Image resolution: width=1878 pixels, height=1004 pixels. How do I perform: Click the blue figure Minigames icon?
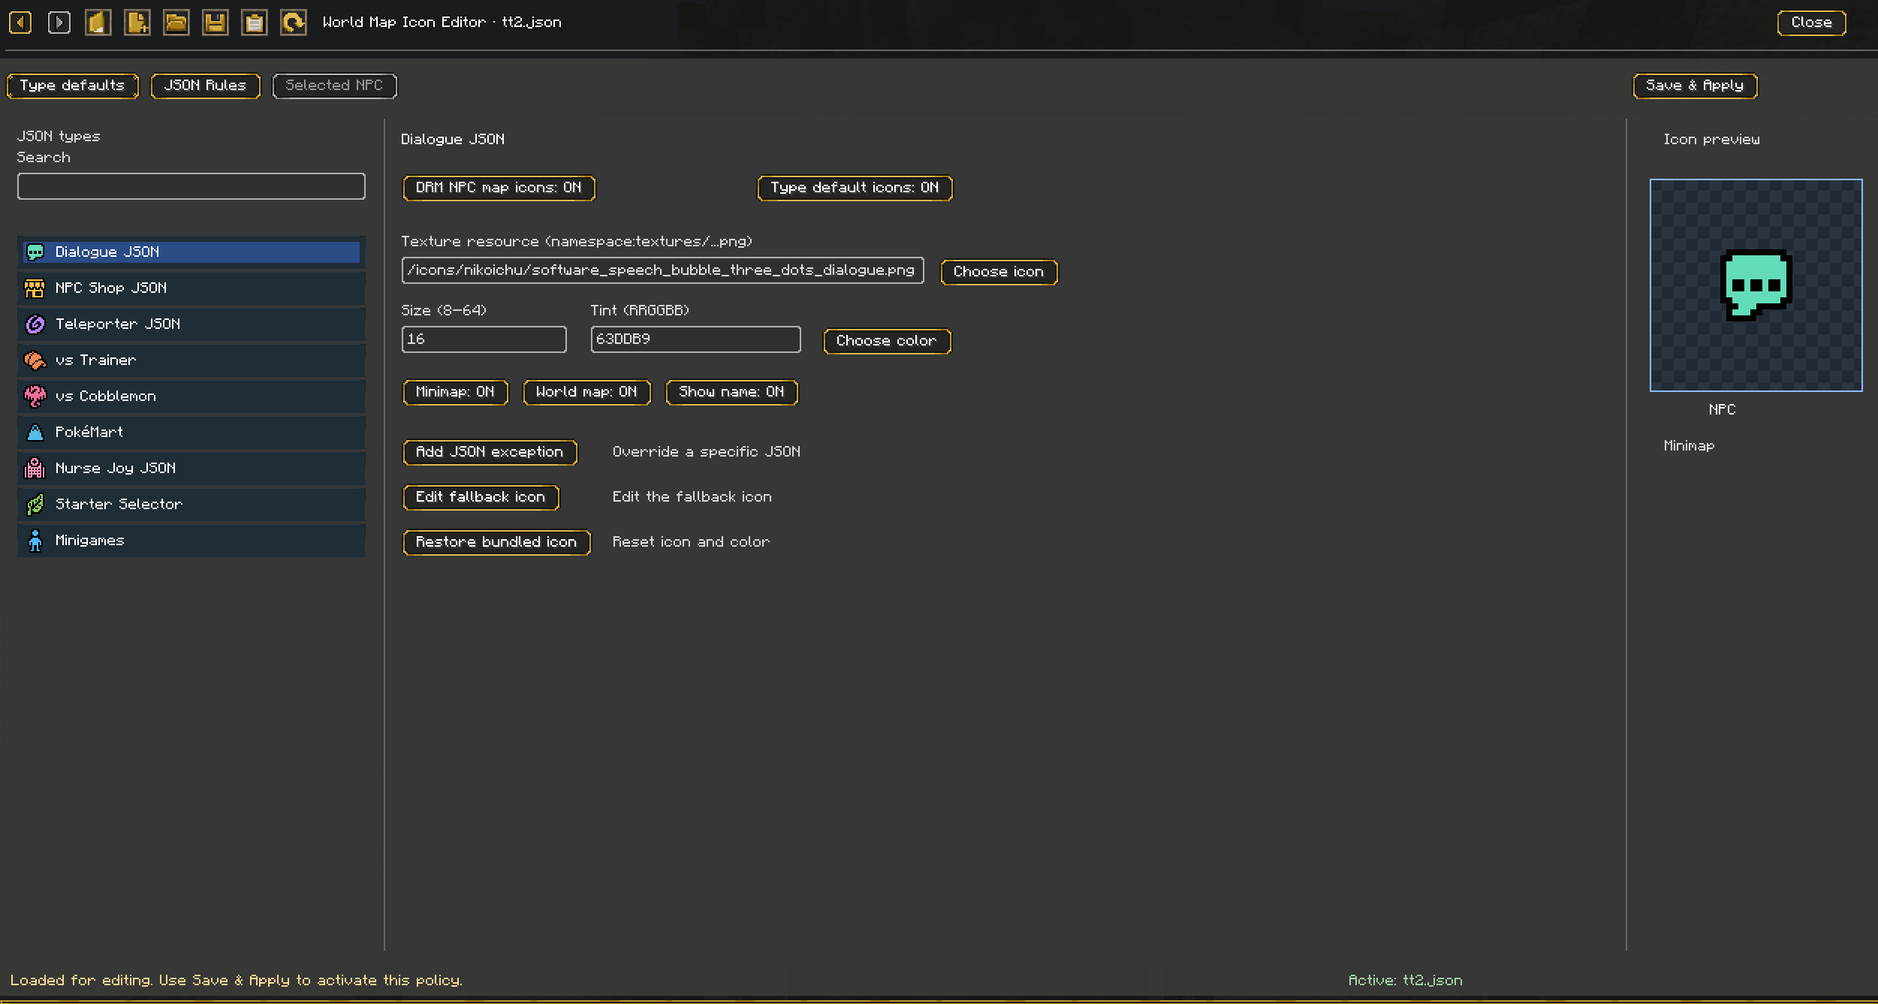[35, 541]
